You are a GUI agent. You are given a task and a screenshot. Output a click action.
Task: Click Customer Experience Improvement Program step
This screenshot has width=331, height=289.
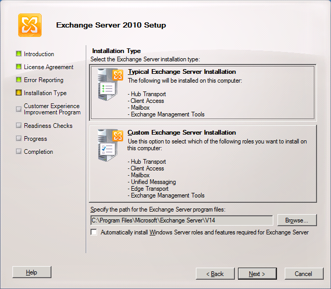coord(52,109)
